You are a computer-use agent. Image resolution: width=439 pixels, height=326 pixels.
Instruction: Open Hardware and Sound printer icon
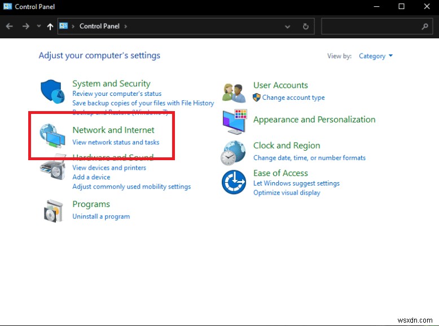coord(52,168)
